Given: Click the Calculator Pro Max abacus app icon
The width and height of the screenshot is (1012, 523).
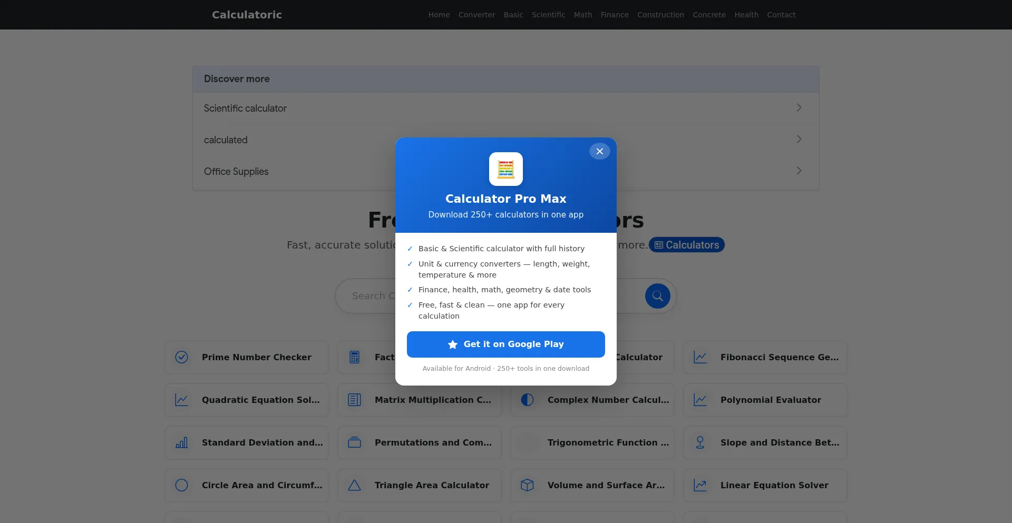Looking at the screenshot, I should (x=506, y=169).
